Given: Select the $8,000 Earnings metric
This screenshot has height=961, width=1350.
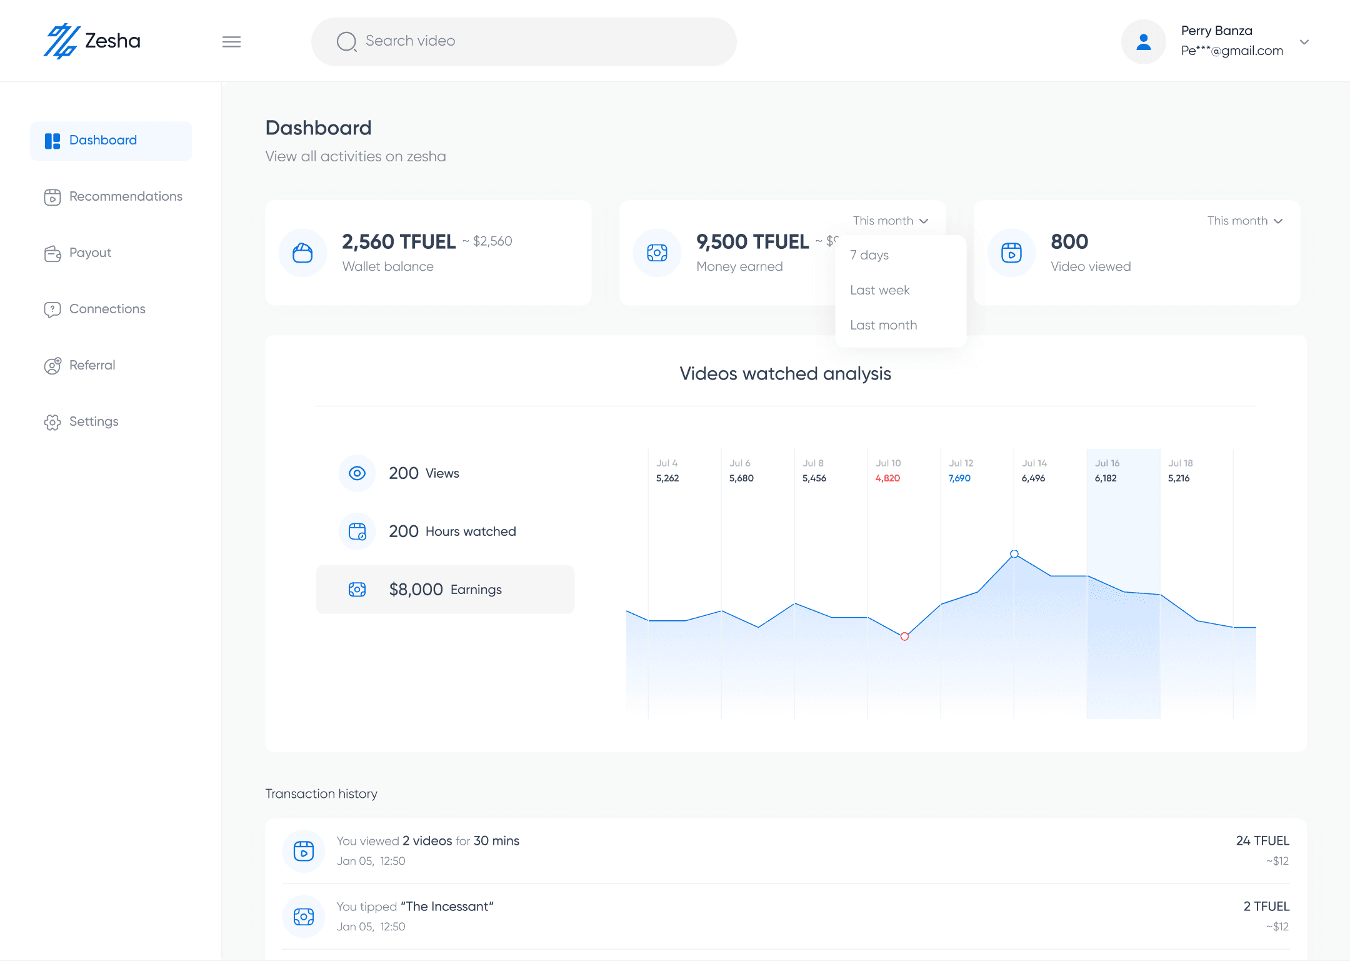Looking at the screenshot, I should tap(445, 590).
